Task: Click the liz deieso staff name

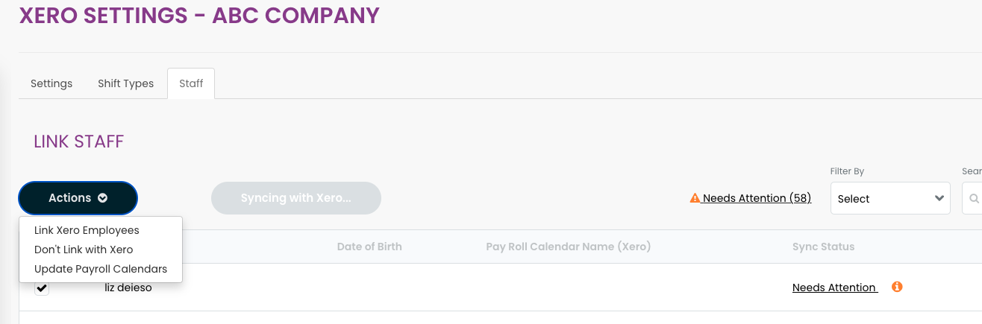Action: tap(128, 288)
